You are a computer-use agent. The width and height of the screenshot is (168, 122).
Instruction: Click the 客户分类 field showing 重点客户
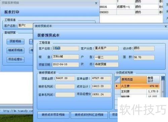106,48
